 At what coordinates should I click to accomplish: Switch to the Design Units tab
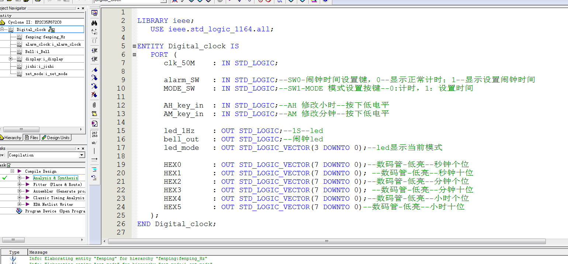[56, 138]
